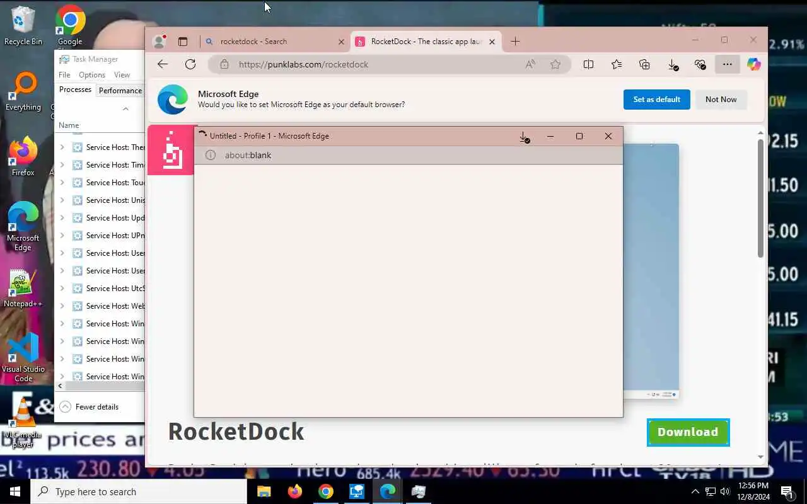Open Task Manager File menu
The width and height of the screenshot is (807, 504).
tap(64, 74)
